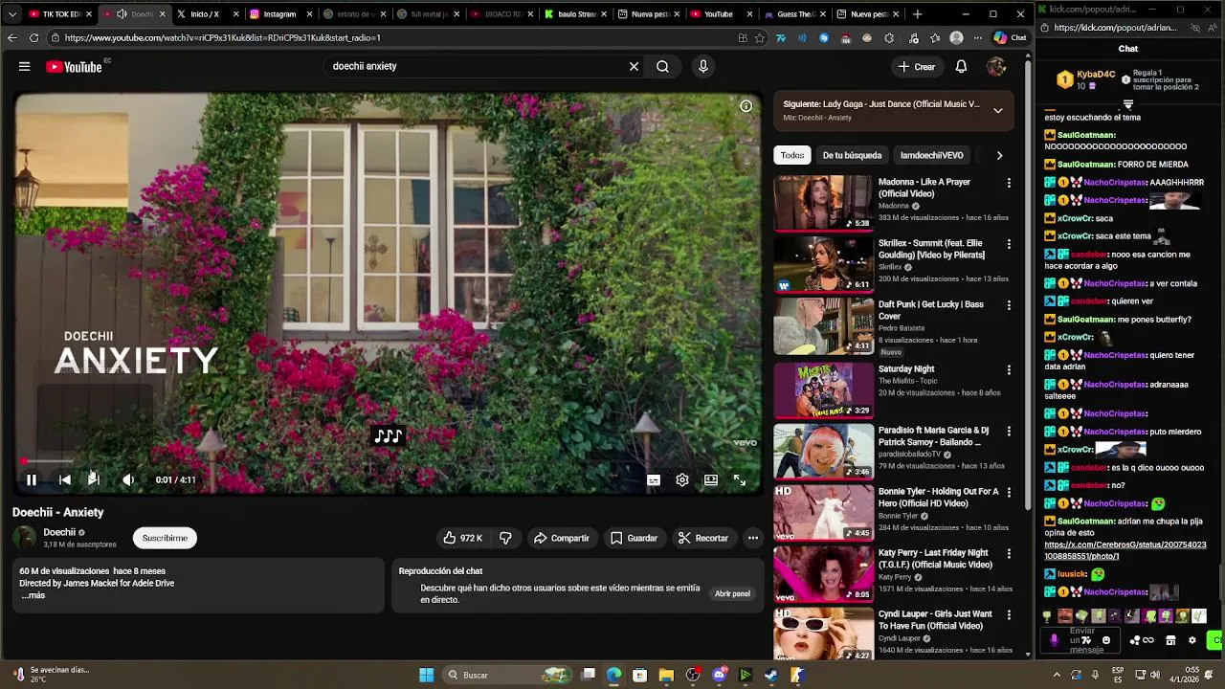Open the Crear menu
The height and width of the screenshot is (689, 1225).
917,67
